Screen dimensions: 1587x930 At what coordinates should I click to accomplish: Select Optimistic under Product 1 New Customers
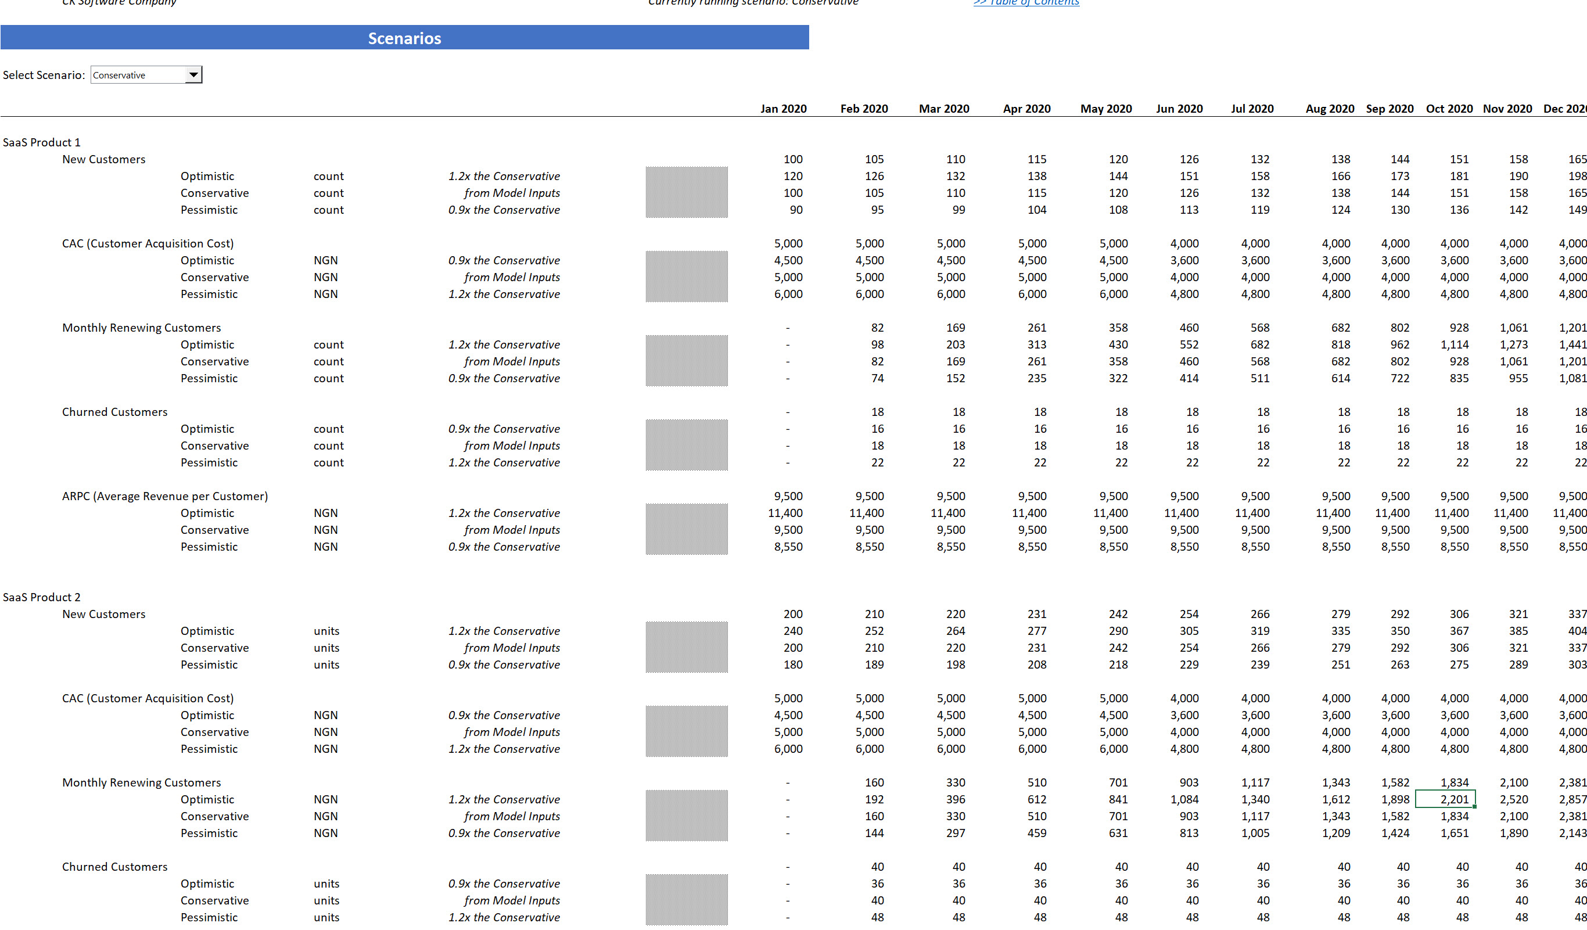pyautogui.click(x=207, y=177)
